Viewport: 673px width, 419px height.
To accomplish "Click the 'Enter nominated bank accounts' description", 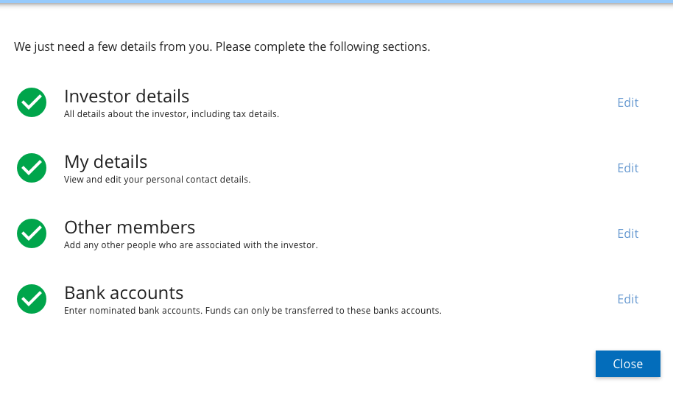I will (x=253, y=311).
